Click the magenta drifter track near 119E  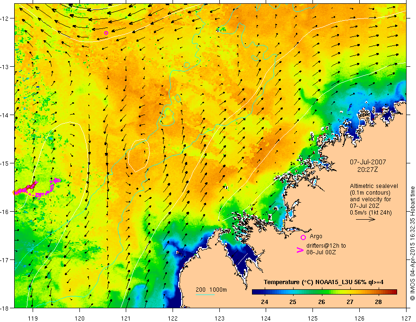(37, 188)
